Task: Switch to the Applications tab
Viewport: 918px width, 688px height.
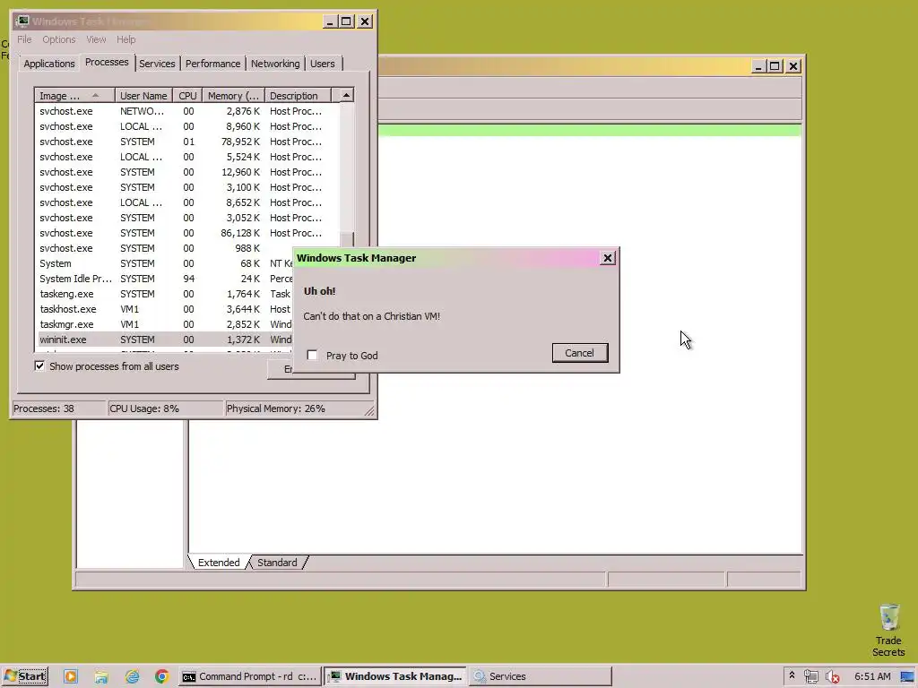Action: click(49, 64)
